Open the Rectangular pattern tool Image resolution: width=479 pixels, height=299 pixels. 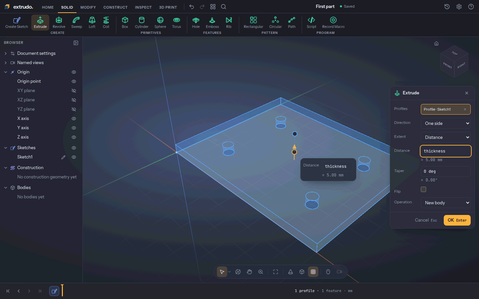point(253,23)
